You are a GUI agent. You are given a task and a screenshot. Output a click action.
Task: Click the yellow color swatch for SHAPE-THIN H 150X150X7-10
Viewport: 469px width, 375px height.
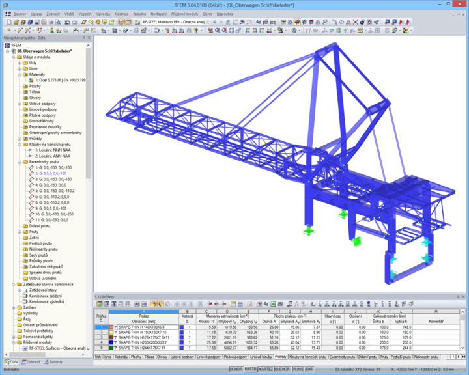[111, 332]
